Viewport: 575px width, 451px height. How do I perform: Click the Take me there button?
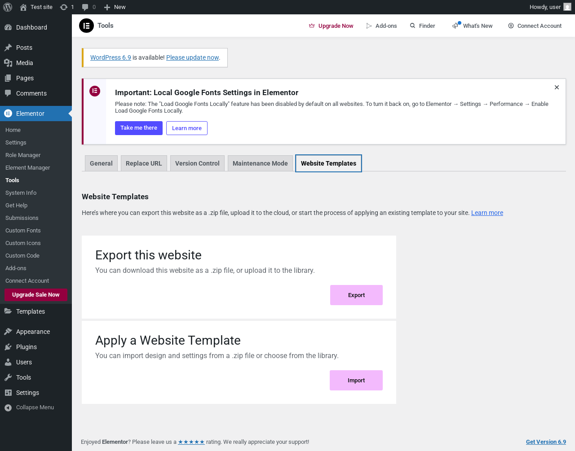point(139,128)
